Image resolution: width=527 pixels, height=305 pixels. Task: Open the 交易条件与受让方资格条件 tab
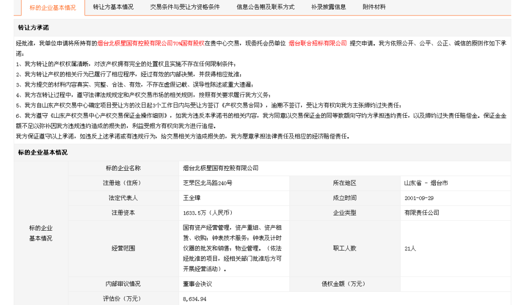click(185, 7)
